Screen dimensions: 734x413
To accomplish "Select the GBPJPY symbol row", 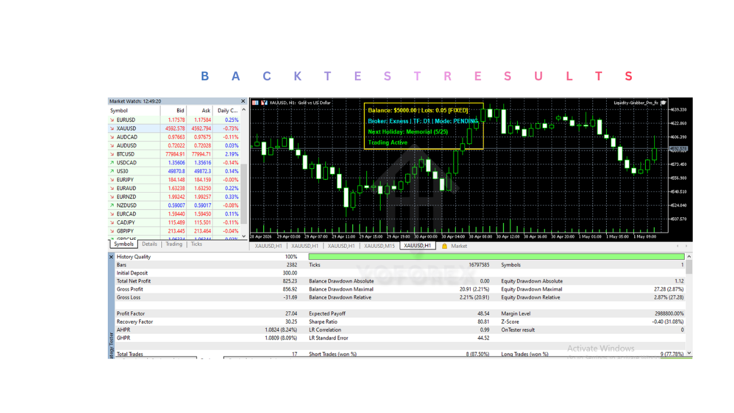I will point(174,231).
